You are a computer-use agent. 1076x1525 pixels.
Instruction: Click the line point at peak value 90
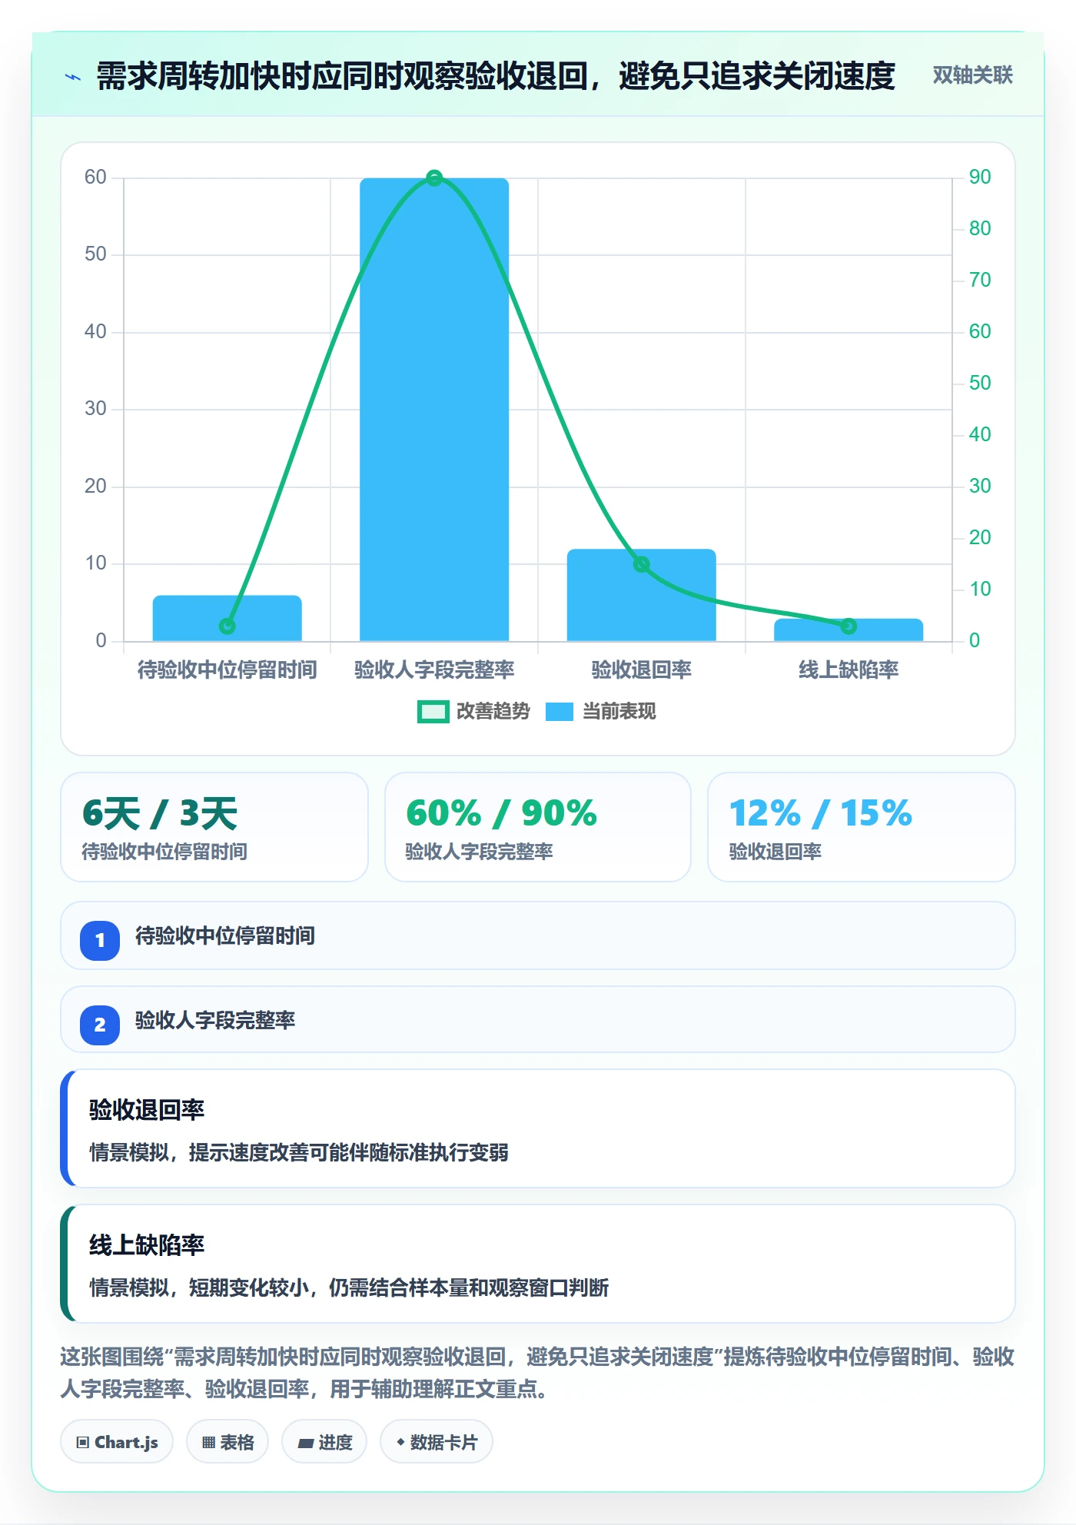pyautogui.click(x=434, y=178)
